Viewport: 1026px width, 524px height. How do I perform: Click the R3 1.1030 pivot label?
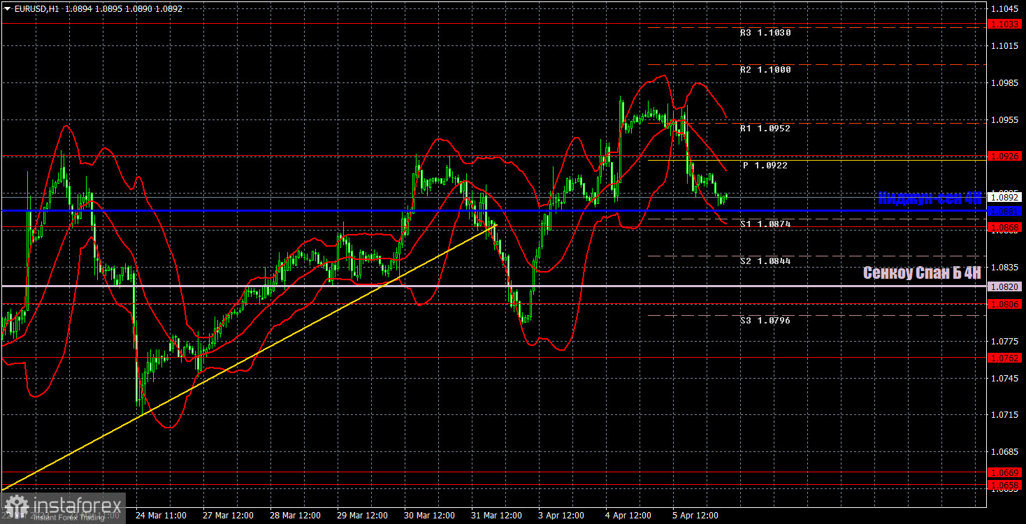pos(765,33)
